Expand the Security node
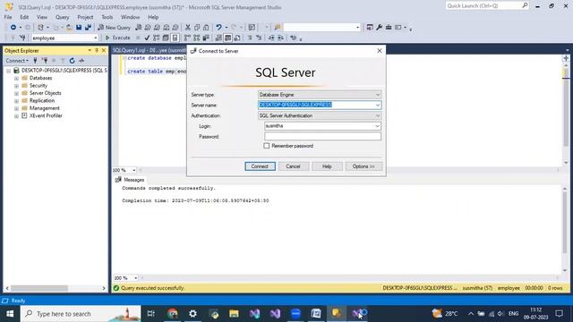Image resolution: width=573 pixels, height=322 pixels. coord(16,86)
